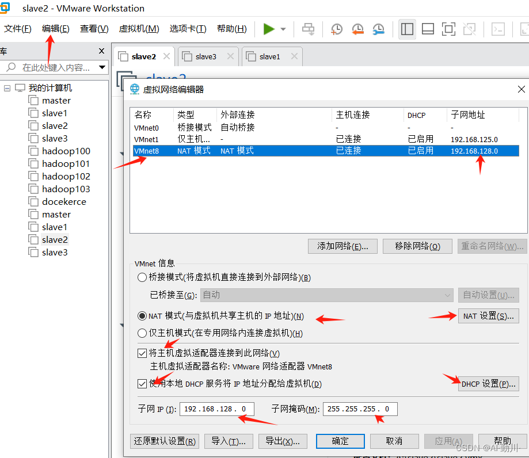Open NAT 设置(S)... dialog
The height and width of the screenshot is (458, 529).
point(489,316)
